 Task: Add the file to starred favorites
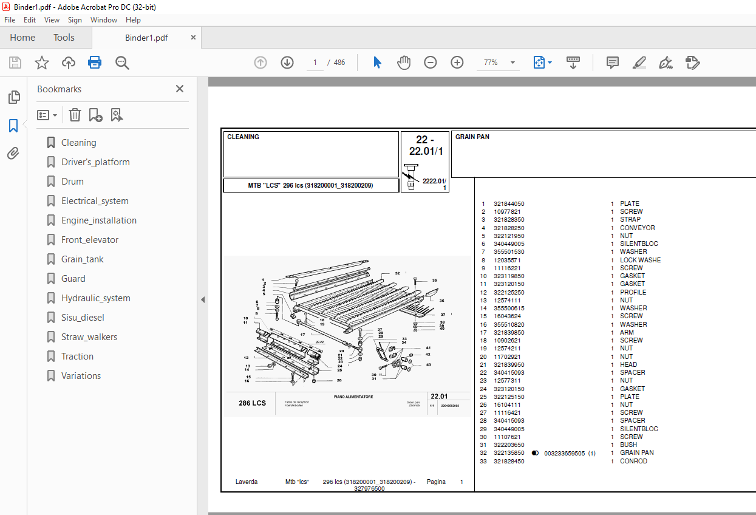[x=41, y=63]
